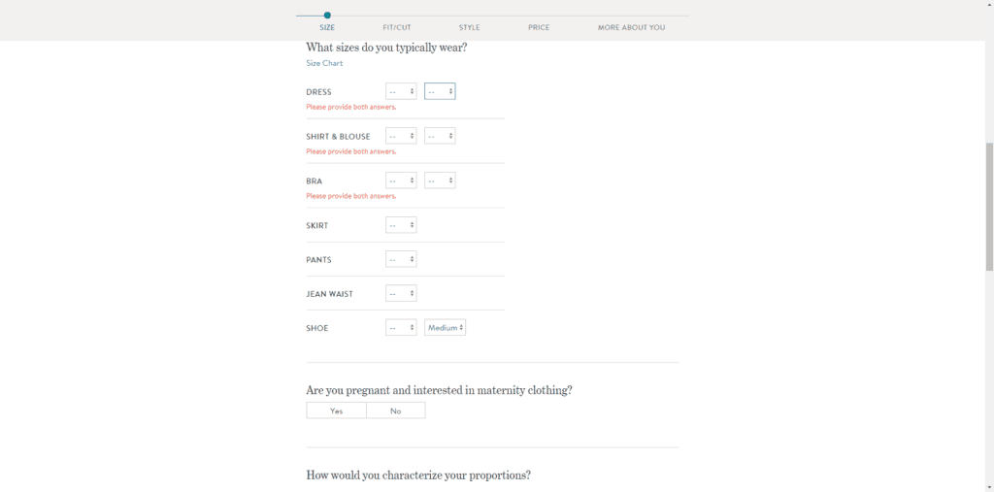
Task: Open the BRA cup size dropdown
Action: click(x=440, y=180)
